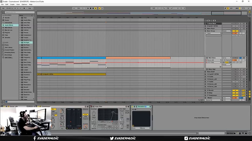This screenshot has height=141, width=252.
Task: Collapse the Bass Group track
Action: point(205,31)
